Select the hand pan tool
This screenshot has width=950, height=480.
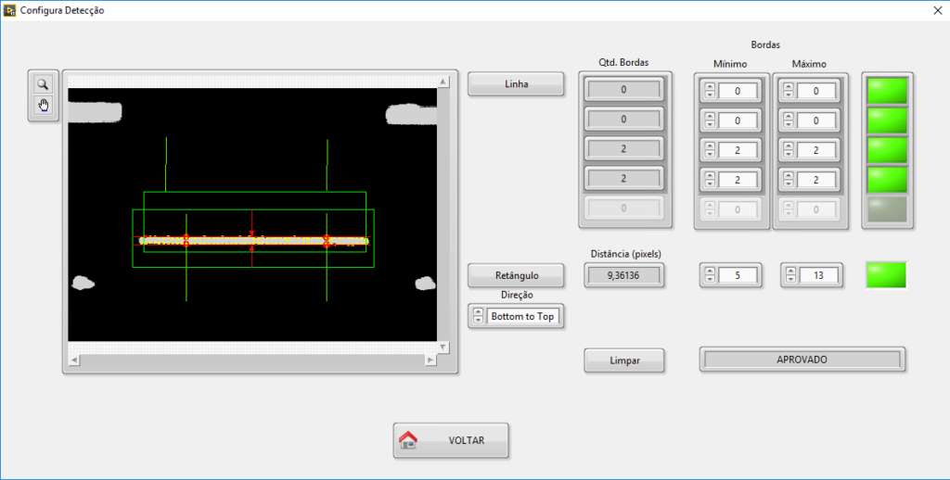pyautogui.click(x=43, y=106)
